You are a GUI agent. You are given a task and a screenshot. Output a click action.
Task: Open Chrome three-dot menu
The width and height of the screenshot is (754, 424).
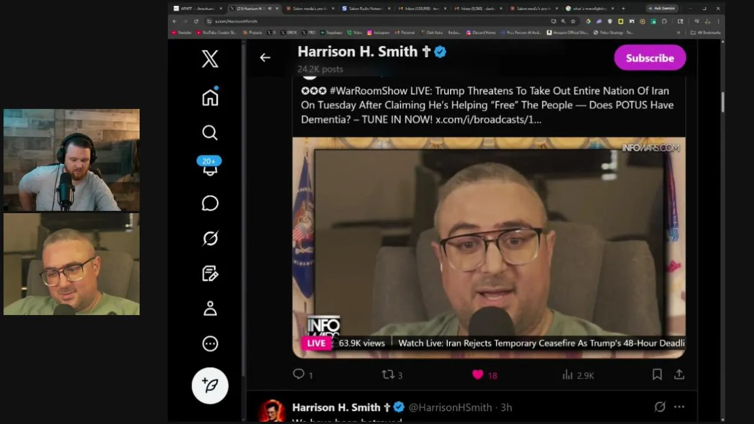point(718,21)
